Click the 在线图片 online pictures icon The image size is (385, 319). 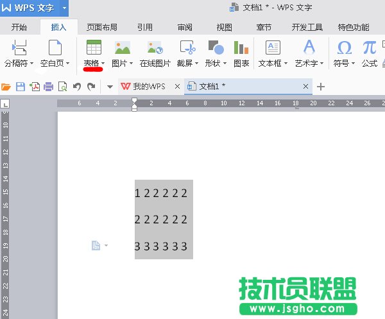pos(155,47)
